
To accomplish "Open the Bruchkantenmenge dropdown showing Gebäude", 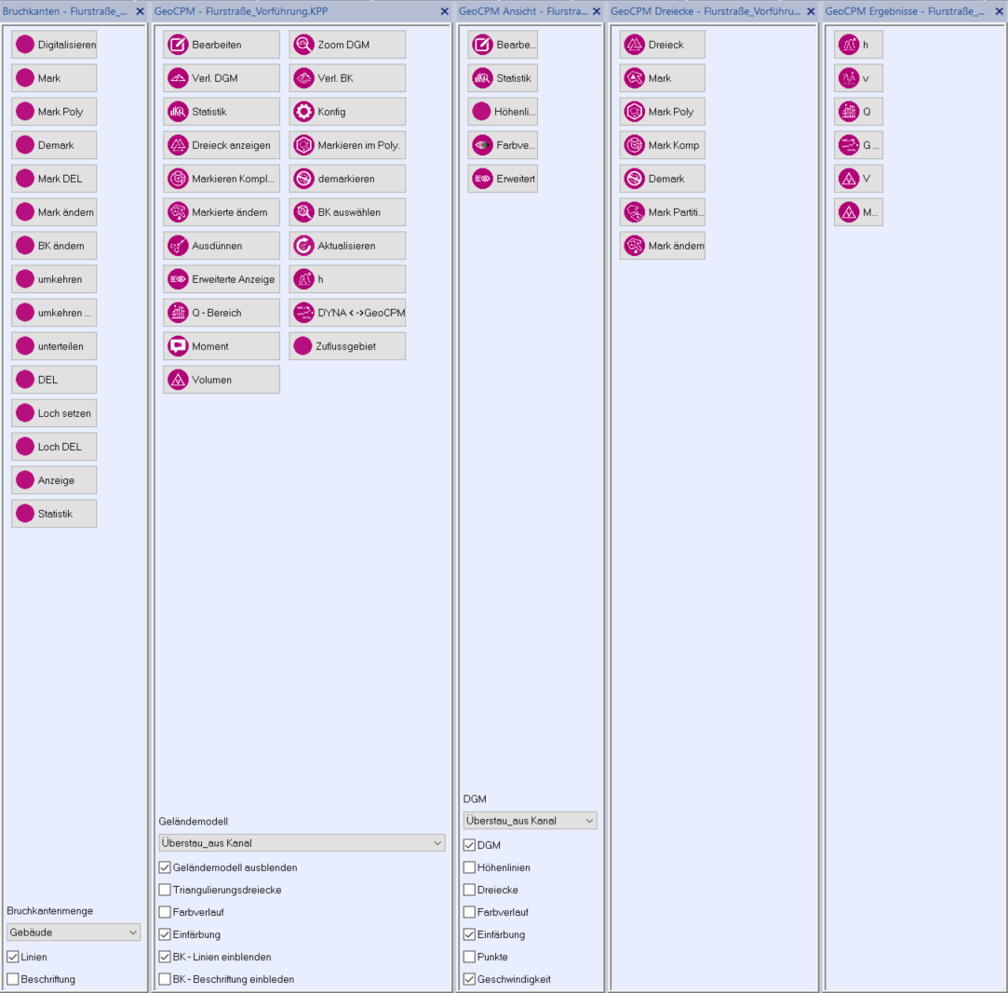I will 74,932.
